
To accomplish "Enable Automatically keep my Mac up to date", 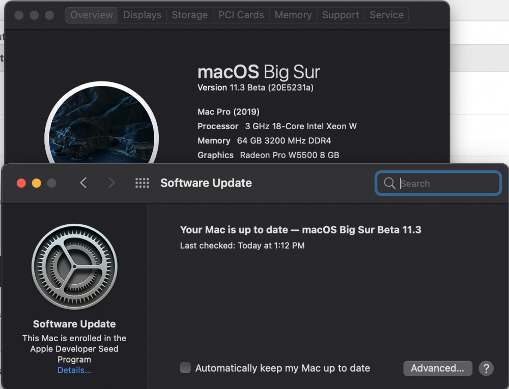I will click(x=185, y=368).
